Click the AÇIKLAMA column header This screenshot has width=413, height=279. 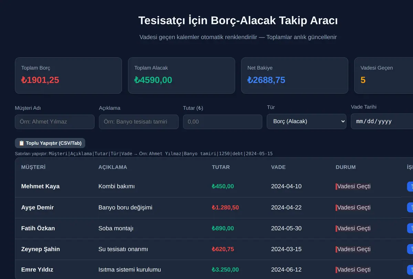pyautogui.click(x=113, y=167)
